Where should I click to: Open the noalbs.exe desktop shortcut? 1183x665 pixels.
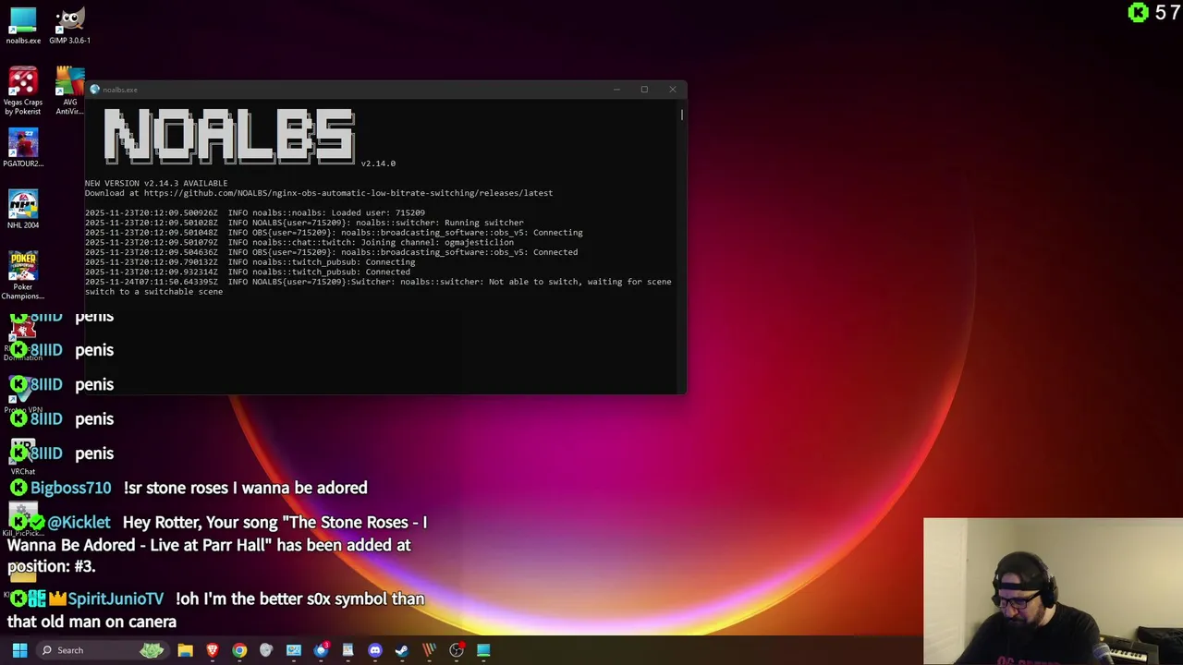23,26
